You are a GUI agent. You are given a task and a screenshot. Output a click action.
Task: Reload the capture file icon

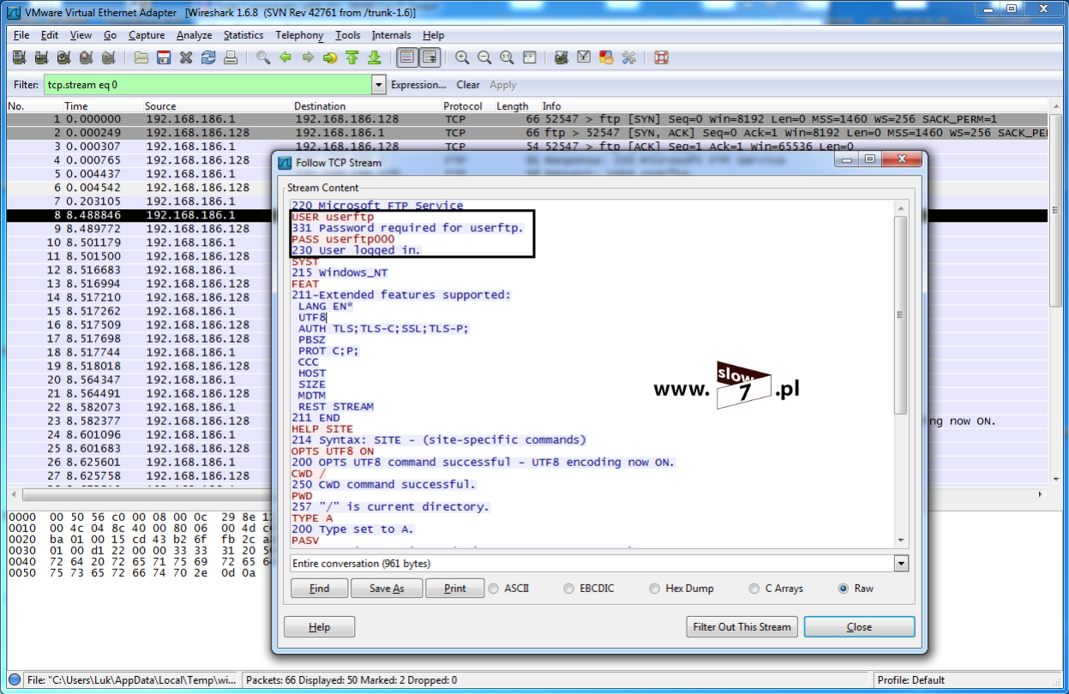pyautogui.click(x=208, y=57)
